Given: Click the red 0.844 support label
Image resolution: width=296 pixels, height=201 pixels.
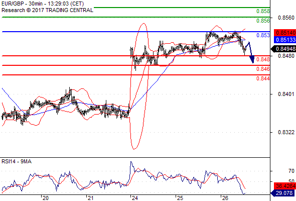Looking at the screenshot, I should tap(263, 78).
